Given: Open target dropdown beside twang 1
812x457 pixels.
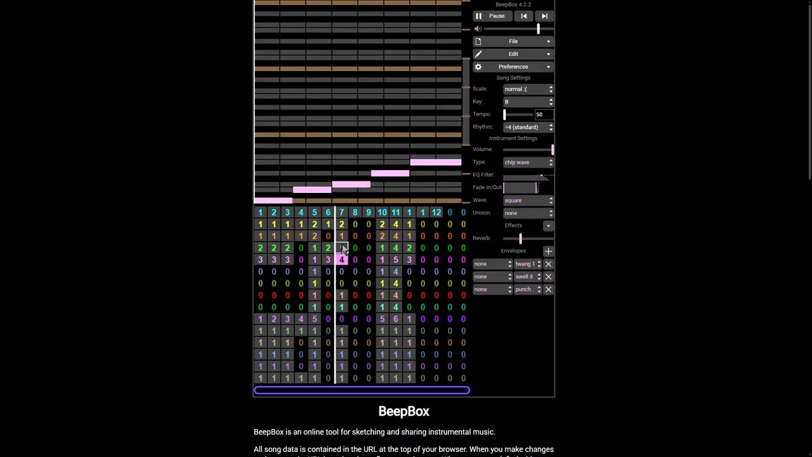Looking at the screenshot, I should pyautogui.click(x=492, y=264).
